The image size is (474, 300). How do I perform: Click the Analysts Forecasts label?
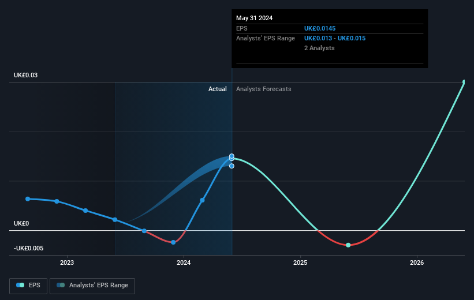[264, 89]
